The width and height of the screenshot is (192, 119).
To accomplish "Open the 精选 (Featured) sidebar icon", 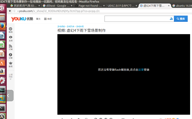I will pos(11,30).
